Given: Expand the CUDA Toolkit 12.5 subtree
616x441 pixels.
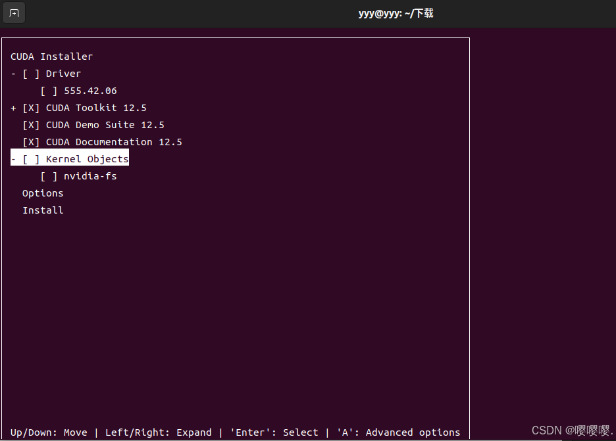Looking at the screenshot, I should pyautogui.click(x=13, y=107).
